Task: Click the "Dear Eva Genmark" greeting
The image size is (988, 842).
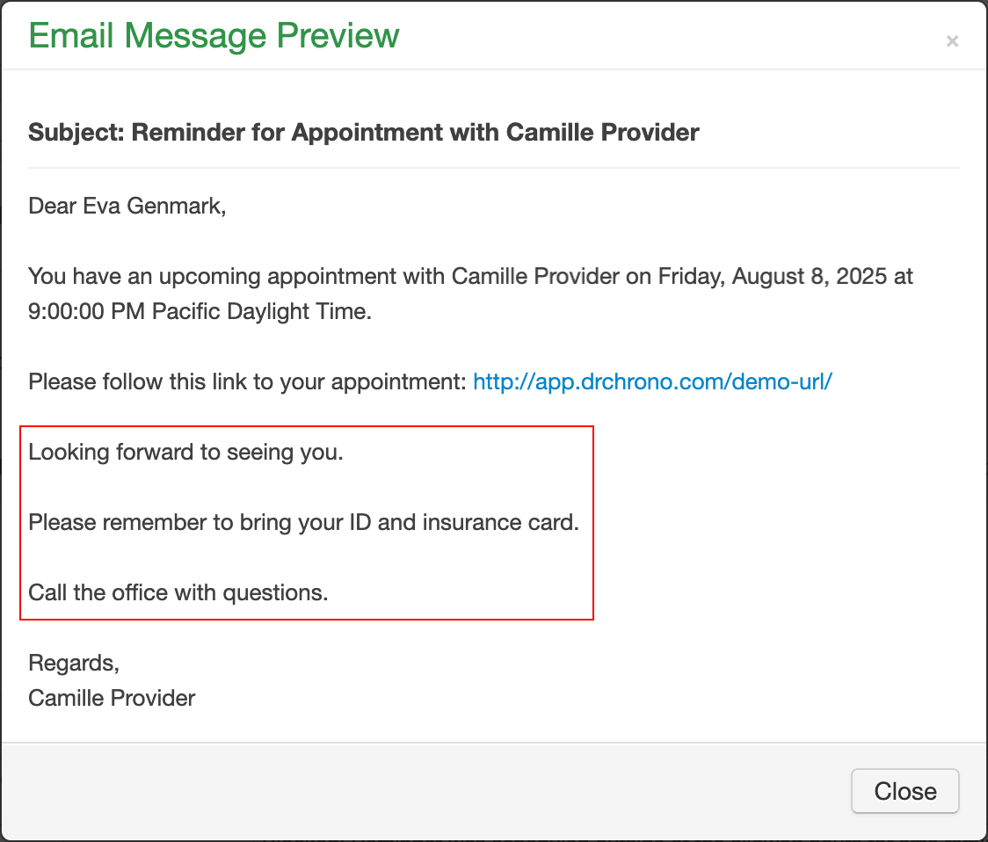Action: pyautogui.click(x=127, y=207)
